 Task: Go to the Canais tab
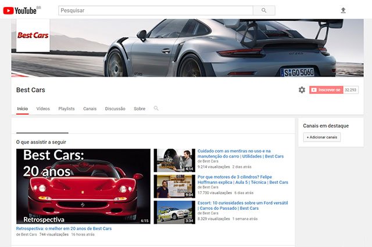pos(90,108)
